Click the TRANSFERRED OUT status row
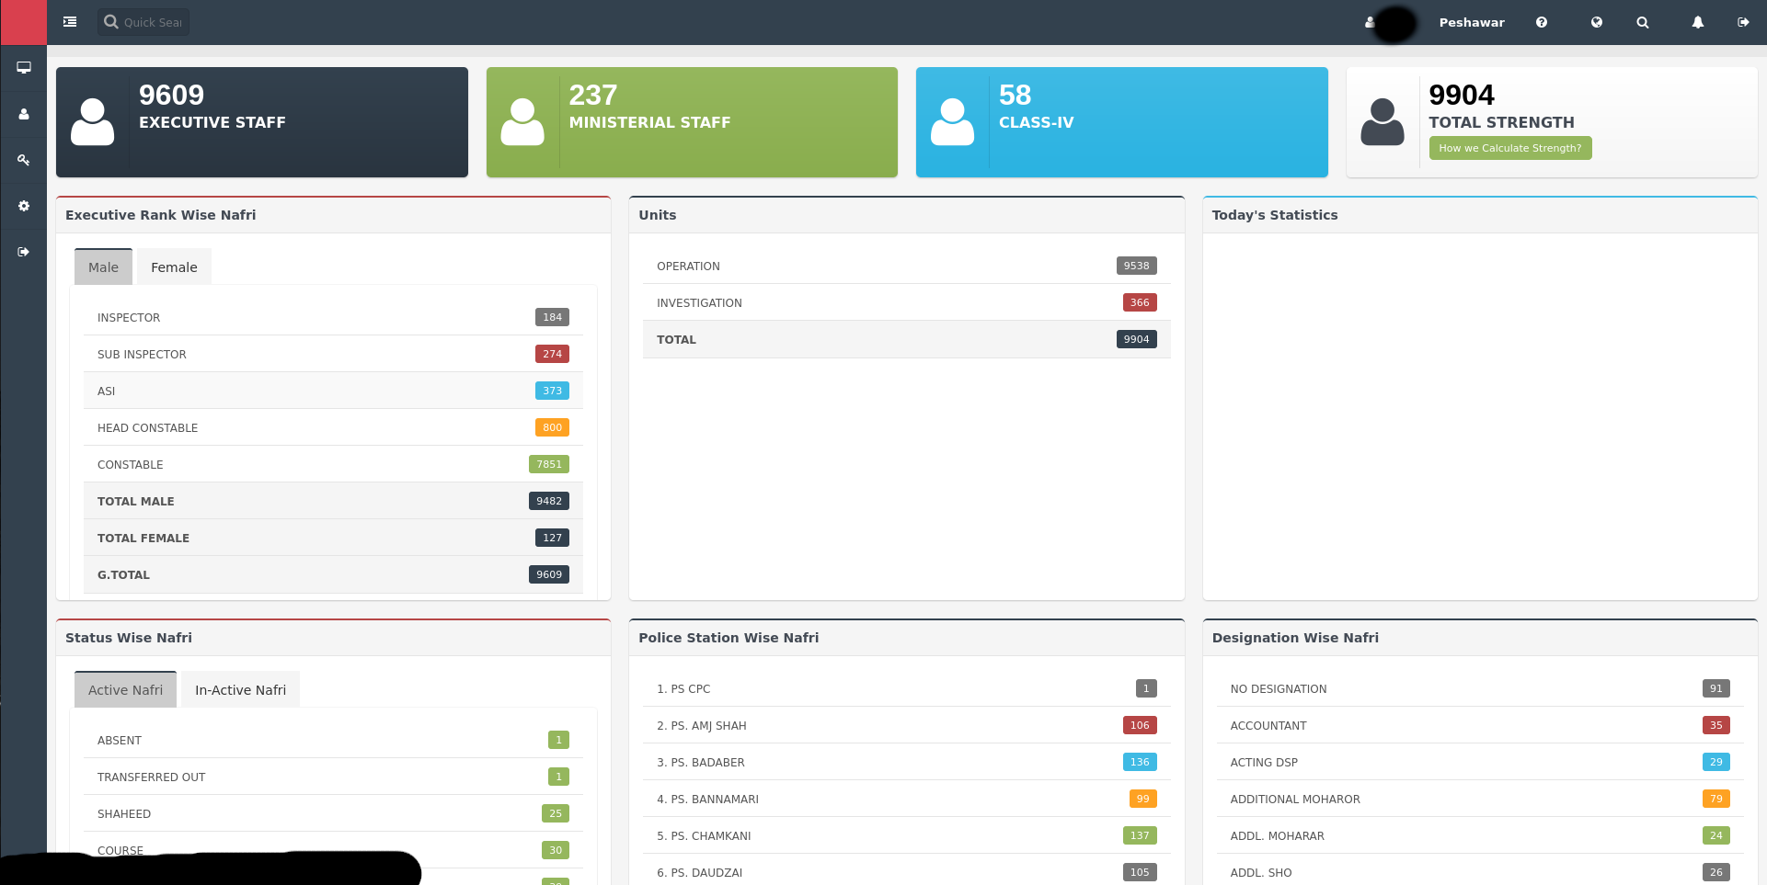This screenshot has height=885, width=1767. tap(333, 777)
